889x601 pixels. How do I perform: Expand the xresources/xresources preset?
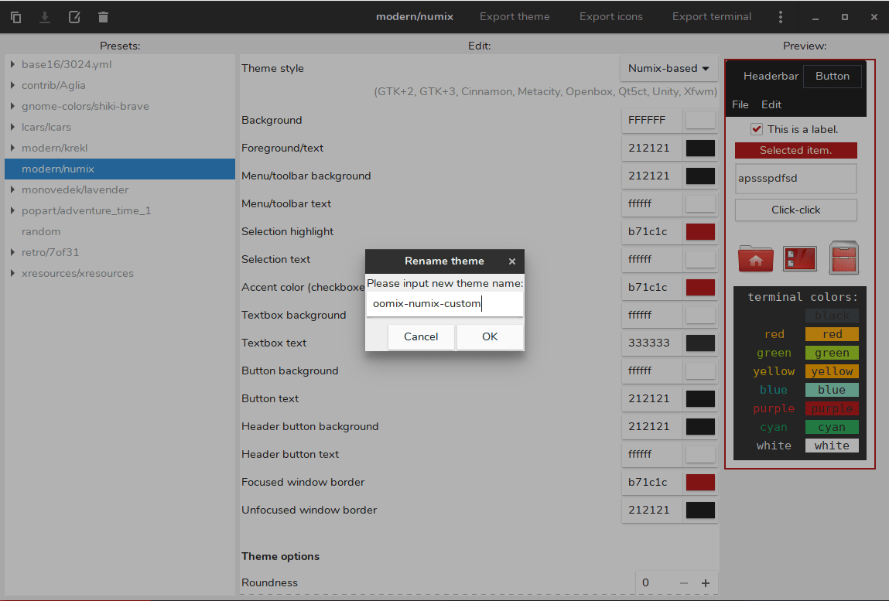pos(13,273)
